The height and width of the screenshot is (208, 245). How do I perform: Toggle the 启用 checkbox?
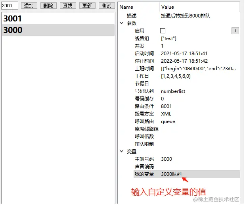(x=163, y=31)
